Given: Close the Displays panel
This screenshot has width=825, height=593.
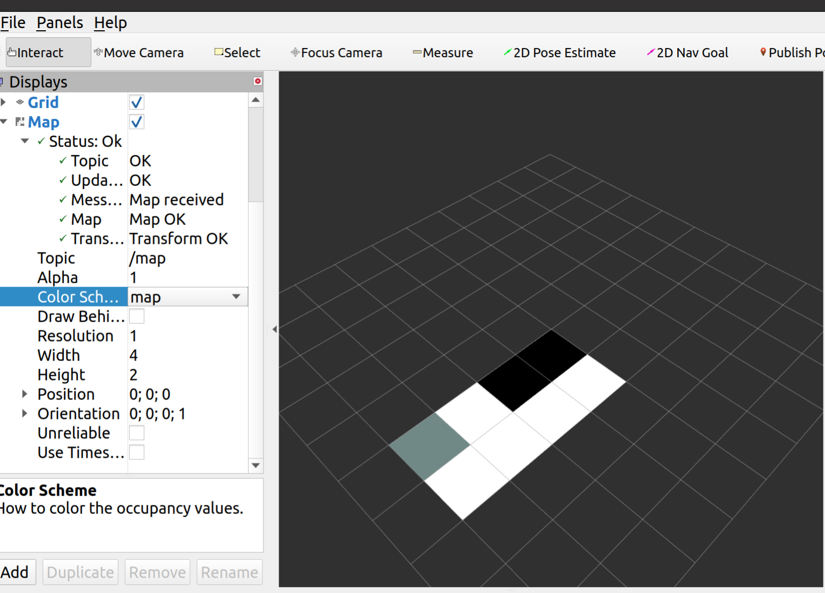Looking at the screenshot, I should (x=258, y=81).
